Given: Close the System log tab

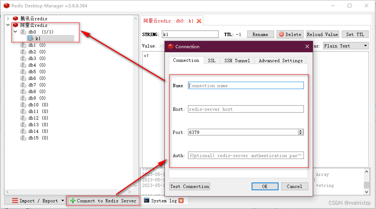Looking at the screenshot, I should (181, 201).
